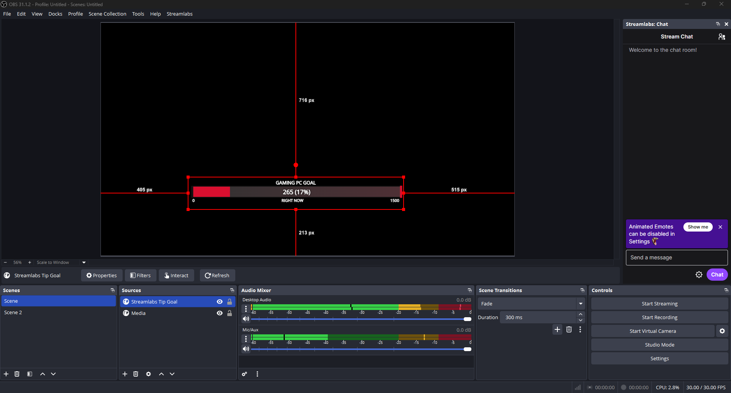Open advanced audio properties gears icon

point(244,374)
